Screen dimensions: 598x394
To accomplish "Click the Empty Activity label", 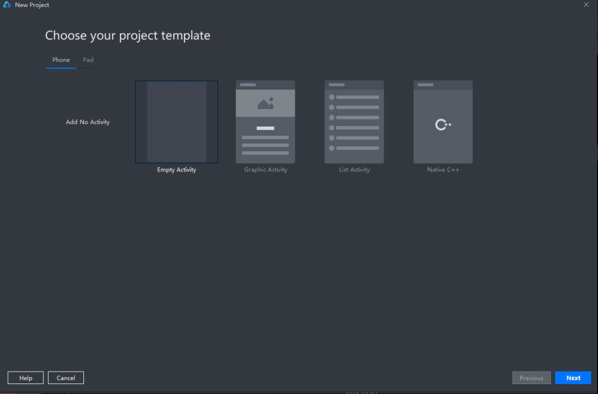I will [x=176, y=170].
